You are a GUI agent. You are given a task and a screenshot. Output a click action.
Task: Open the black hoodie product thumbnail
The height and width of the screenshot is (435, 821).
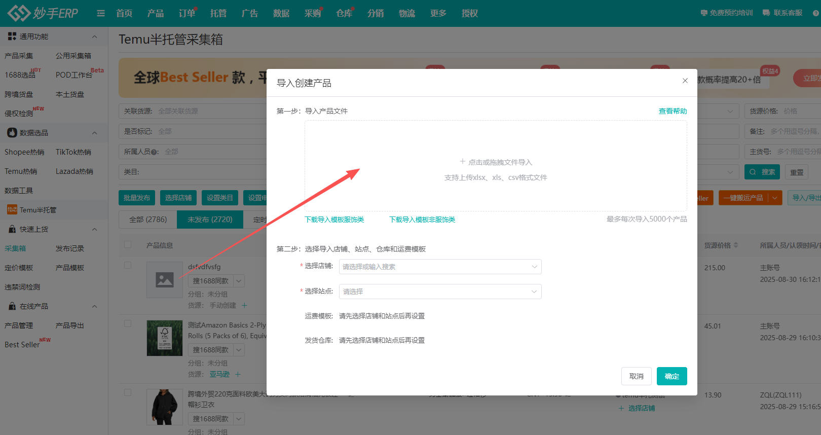click(x=165, y=407)
